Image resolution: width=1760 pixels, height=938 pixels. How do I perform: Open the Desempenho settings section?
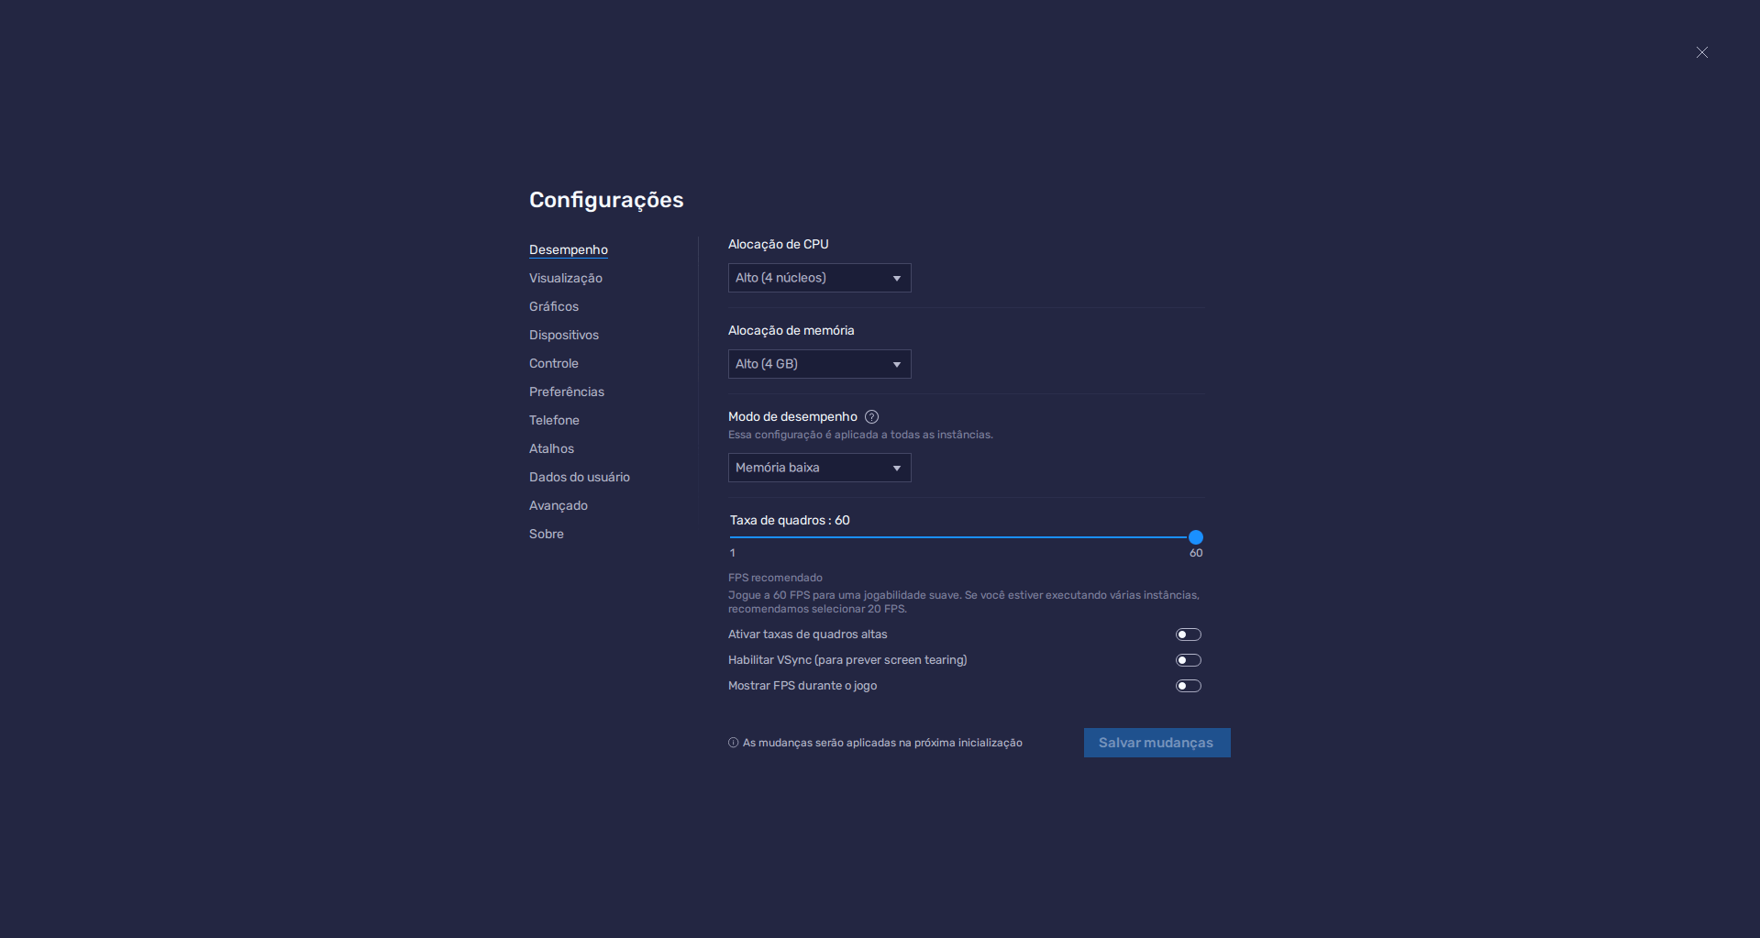(569, 249)
